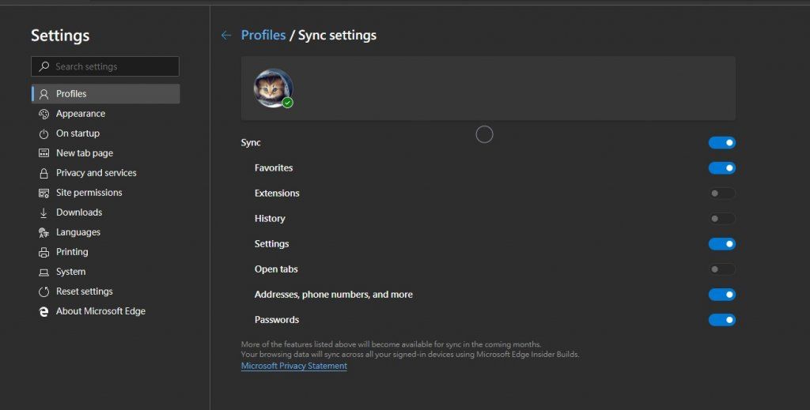Viewport: 810px width, 410px height.
Task: Click the Privacy and services lock icon
Action: point(44,173)
